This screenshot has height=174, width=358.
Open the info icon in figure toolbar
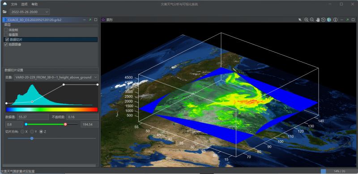pyautogui.click(x=335, y=20)
